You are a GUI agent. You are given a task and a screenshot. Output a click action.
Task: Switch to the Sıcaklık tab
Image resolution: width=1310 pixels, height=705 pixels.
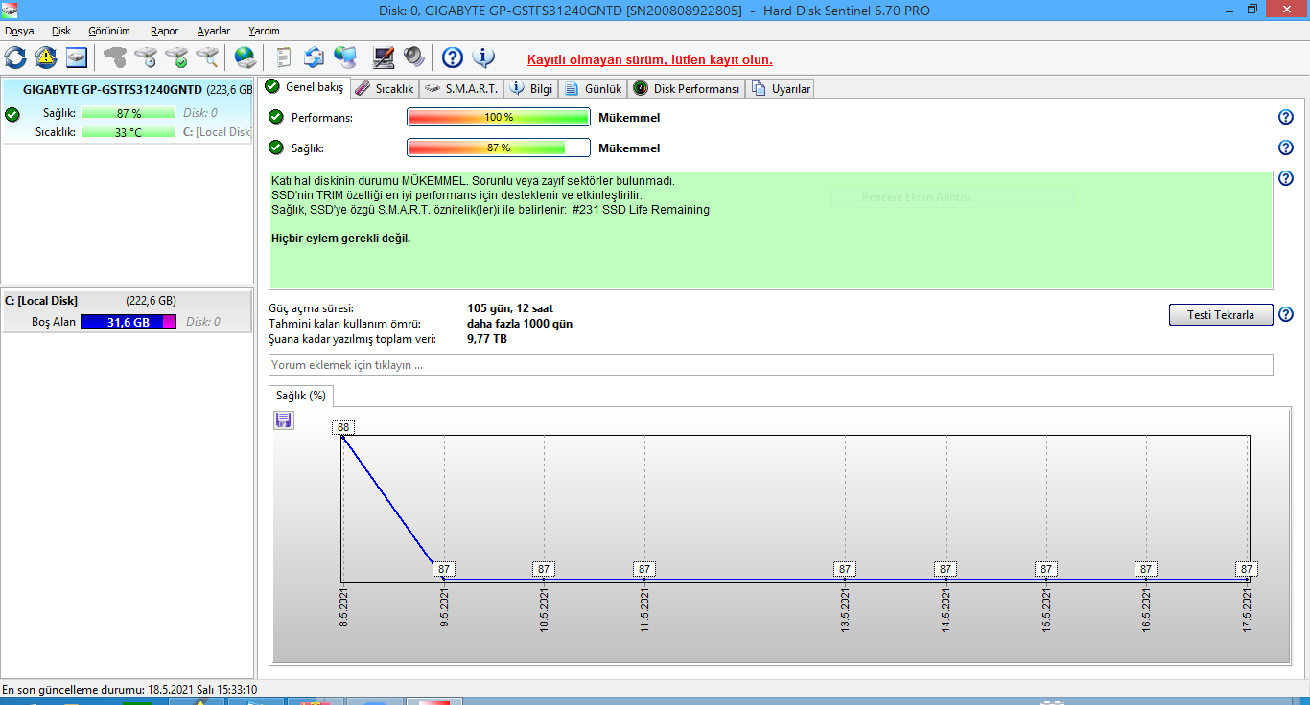coord(384,89)
